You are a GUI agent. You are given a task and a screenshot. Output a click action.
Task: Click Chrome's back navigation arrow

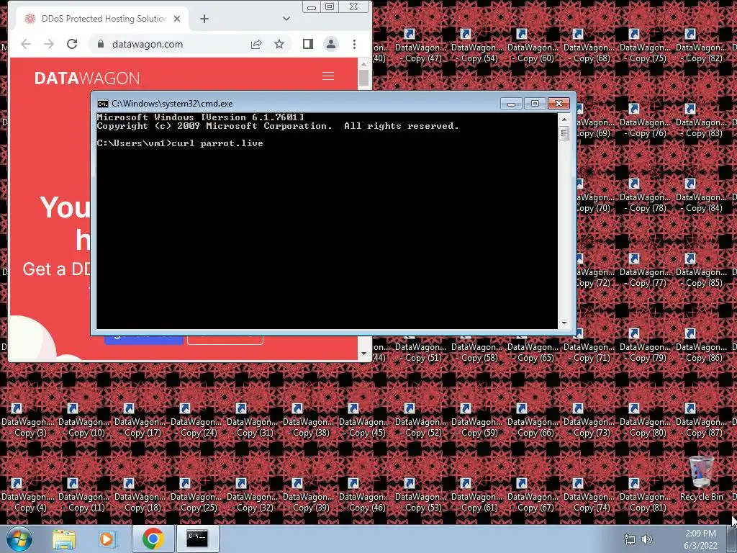pos(26,44)
